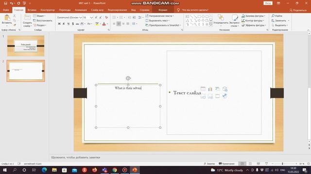Switch to the Animation (Анимация) tab
The image size is (311, 174).
pyautogui.click(x=81, y=10)
